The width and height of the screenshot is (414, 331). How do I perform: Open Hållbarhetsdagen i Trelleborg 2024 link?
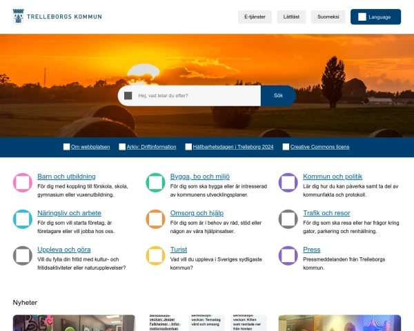233,147
